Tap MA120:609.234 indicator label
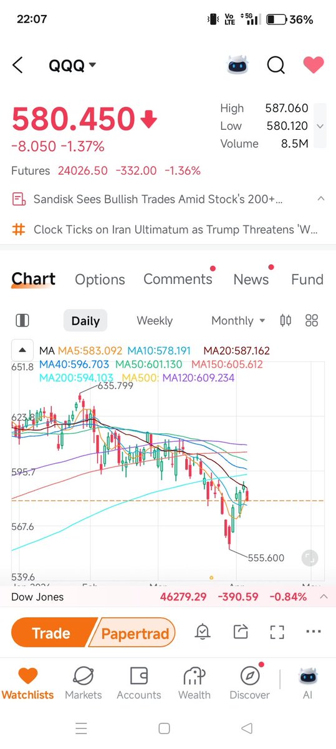336x749 pixels. click(x=198, y=378)
